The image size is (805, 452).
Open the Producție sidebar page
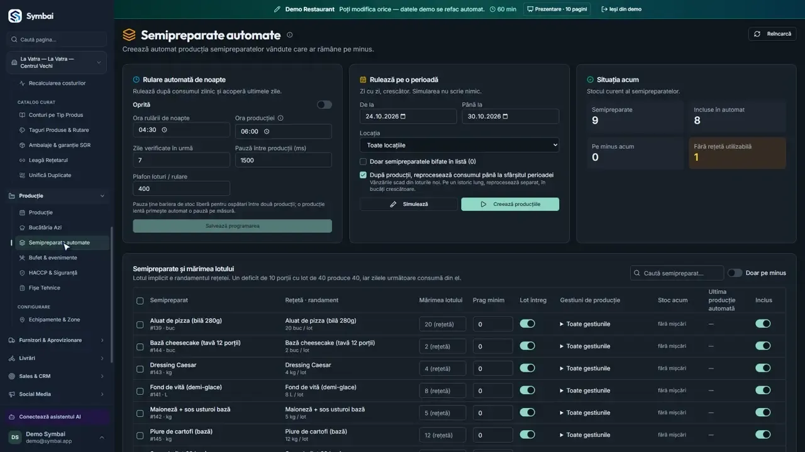click(62, 213)
